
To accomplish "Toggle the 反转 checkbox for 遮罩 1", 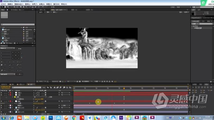I will pos(48,97).
